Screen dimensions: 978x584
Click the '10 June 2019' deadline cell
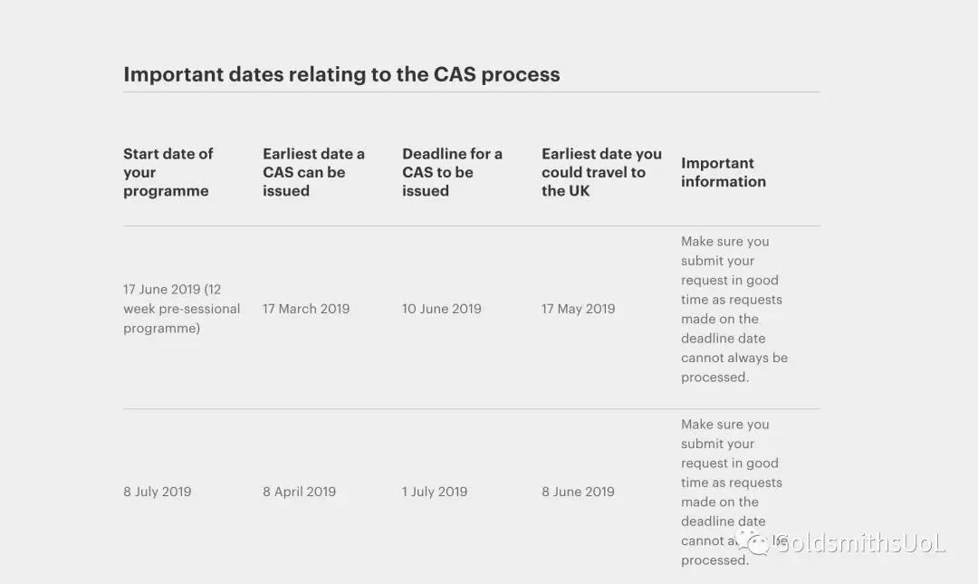click(442, 309)
